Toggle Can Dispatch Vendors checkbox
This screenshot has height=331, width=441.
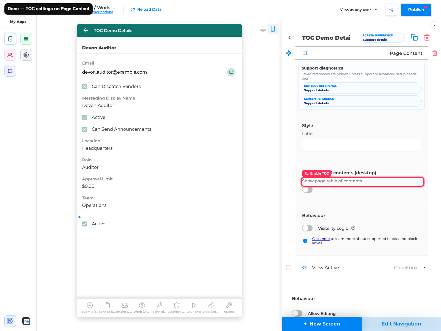point(85,87)
